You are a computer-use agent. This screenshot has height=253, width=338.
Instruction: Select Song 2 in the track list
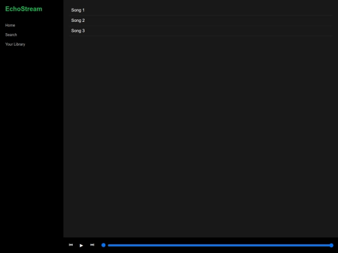click(201, 21)
